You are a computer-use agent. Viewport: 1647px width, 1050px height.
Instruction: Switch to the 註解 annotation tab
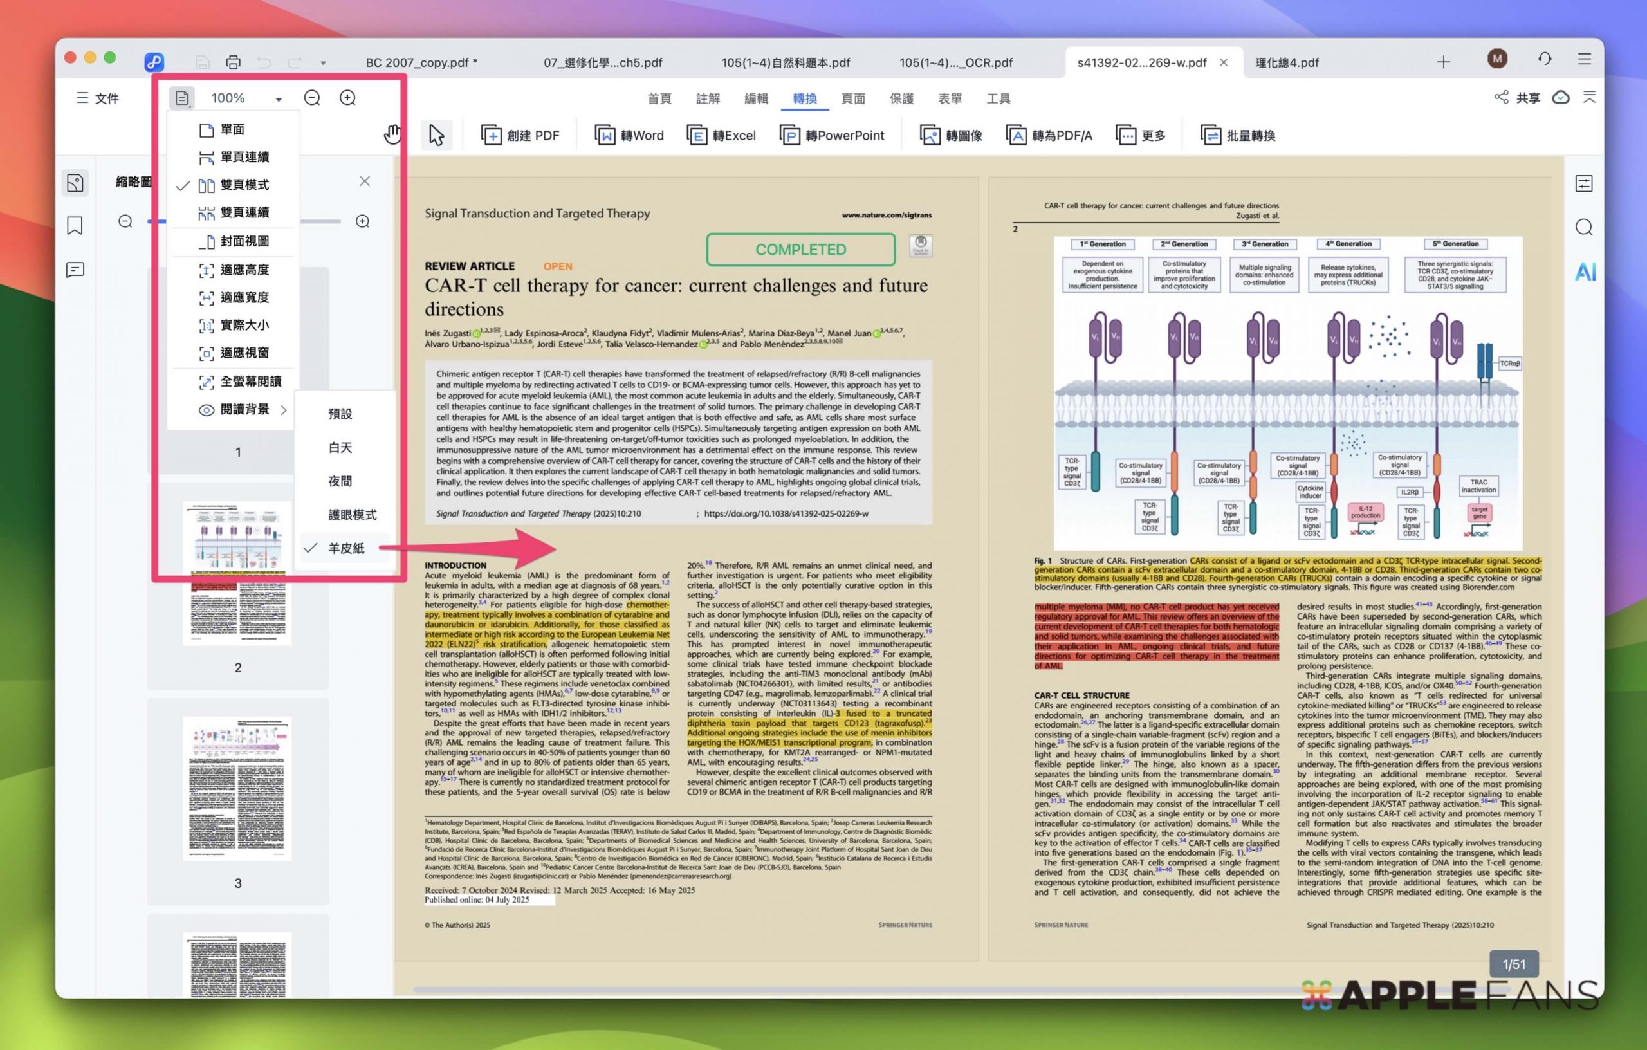pos(708,98)
